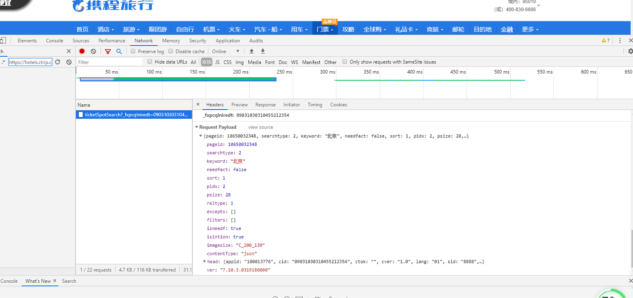Open 金融 in navigation bar

[x=507, y=29]
